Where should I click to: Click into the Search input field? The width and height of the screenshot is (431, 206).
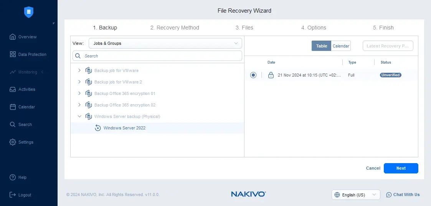tap(157, 56)
